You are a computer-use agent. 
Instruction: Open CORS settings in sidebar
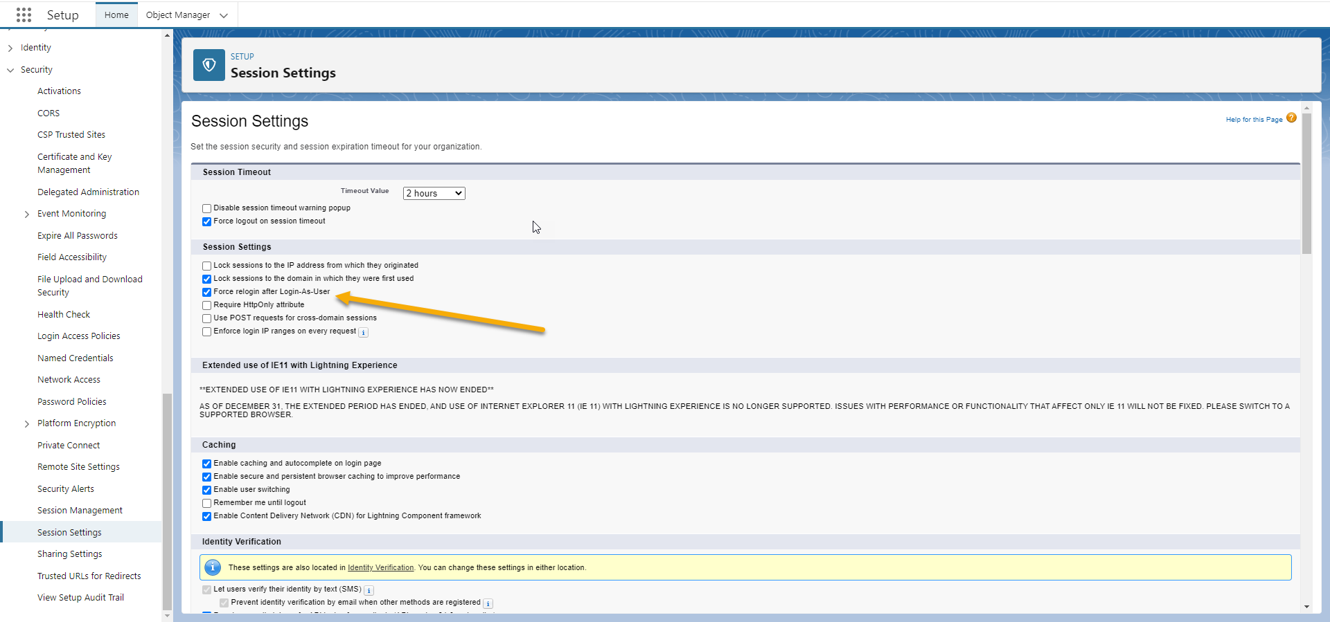click(48, 113)
